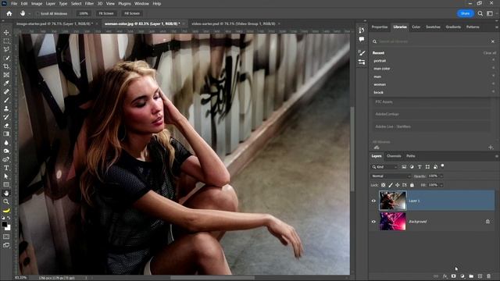Select the Clone Stamp tool
The image size is (500, 281).
(6, 108)
